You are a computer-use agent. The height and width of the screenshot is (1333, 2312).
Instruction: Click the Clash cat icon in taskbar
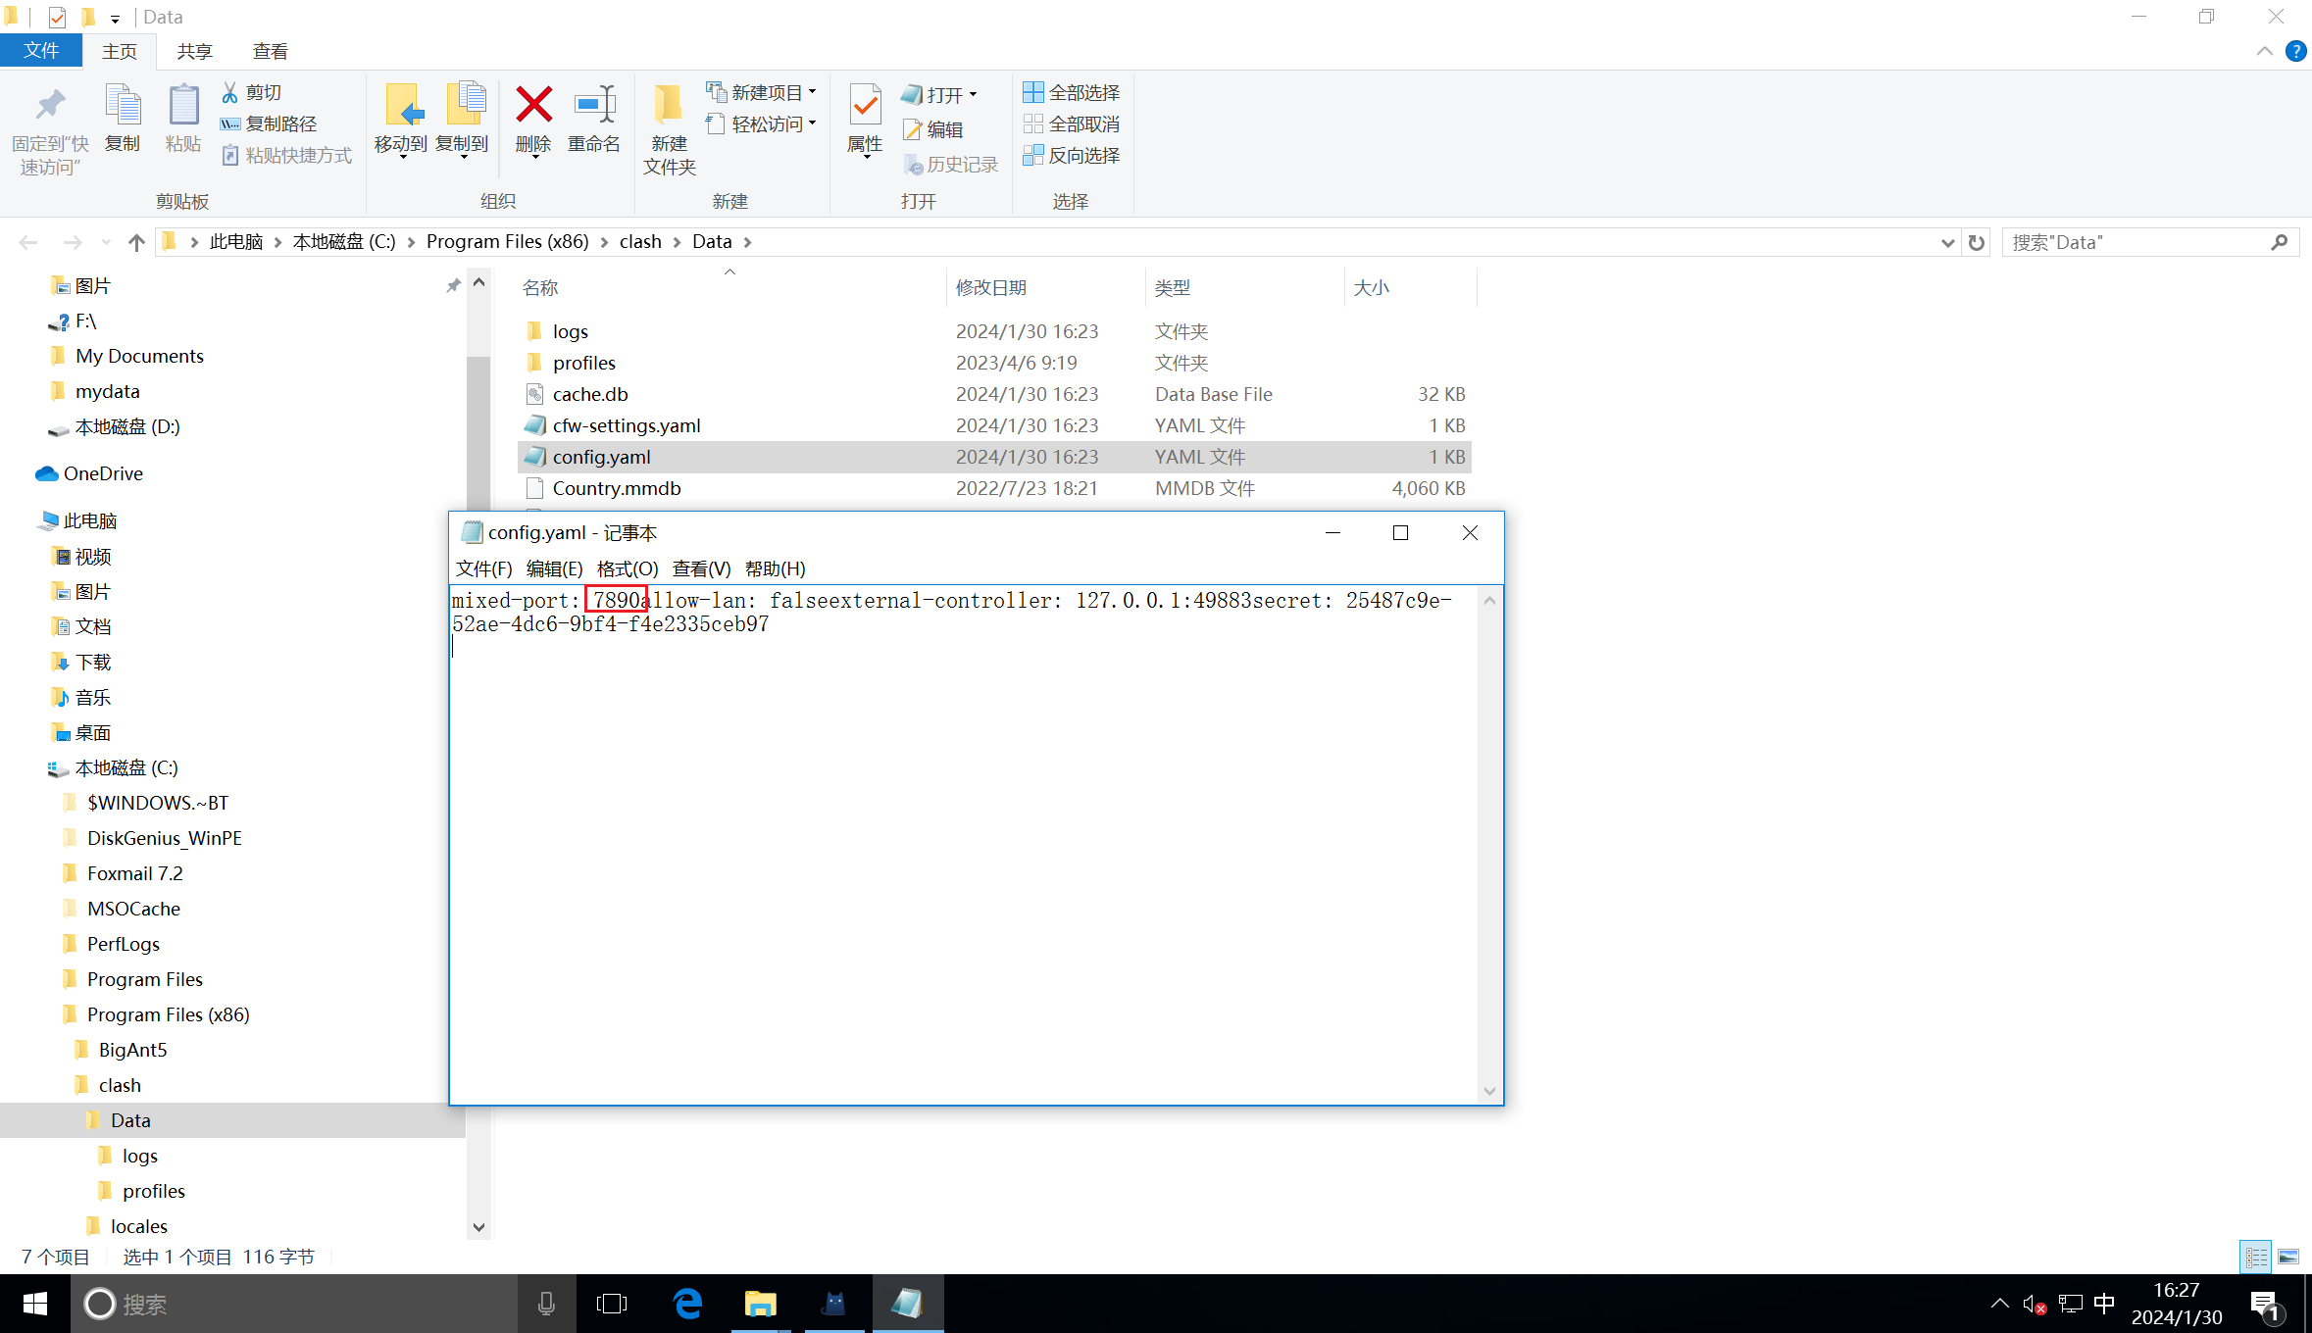(x=834, y=1304)
